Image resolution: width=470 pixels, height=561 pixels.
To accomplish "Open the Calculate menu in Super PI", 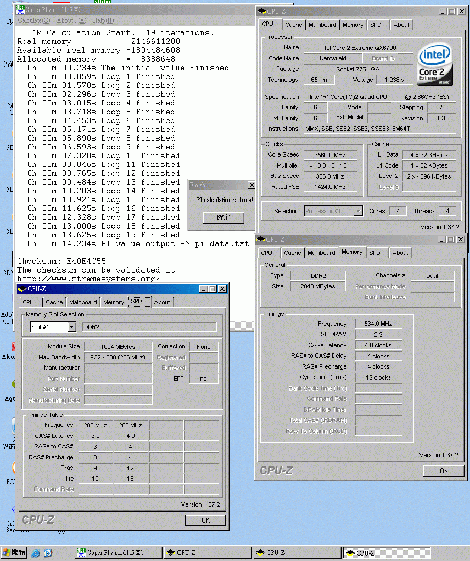I will pos(34,20).
